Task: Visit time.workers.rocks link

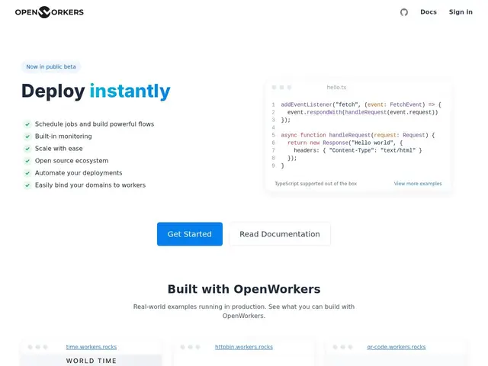Action: pos(91,347)
